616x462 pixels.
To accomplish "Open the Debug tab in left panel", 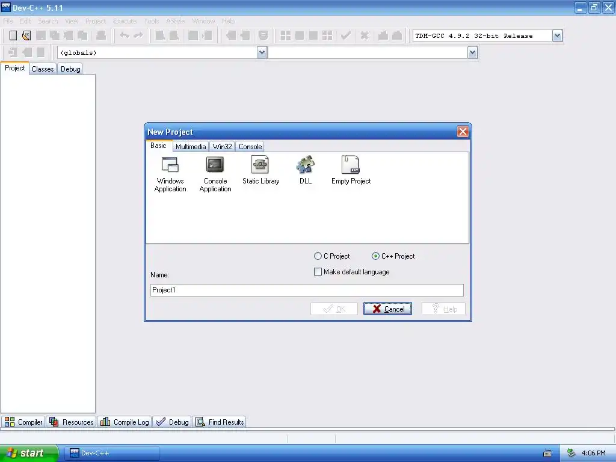I will (70, 69).
